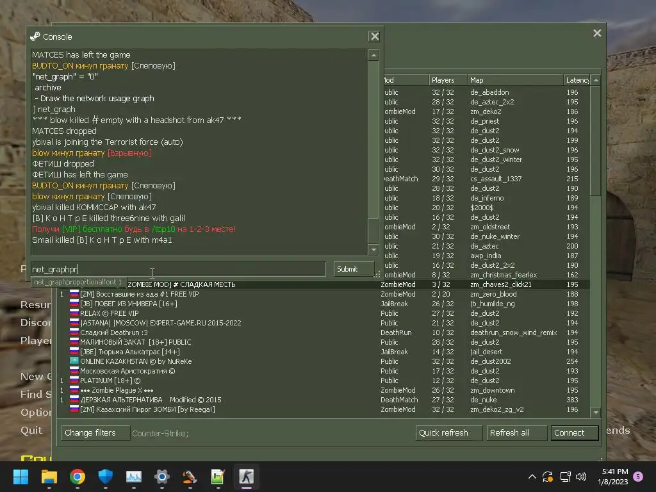Viewport: 656px width, 492px height.
Task: Focus the console command input field
Action: [178, 269]
